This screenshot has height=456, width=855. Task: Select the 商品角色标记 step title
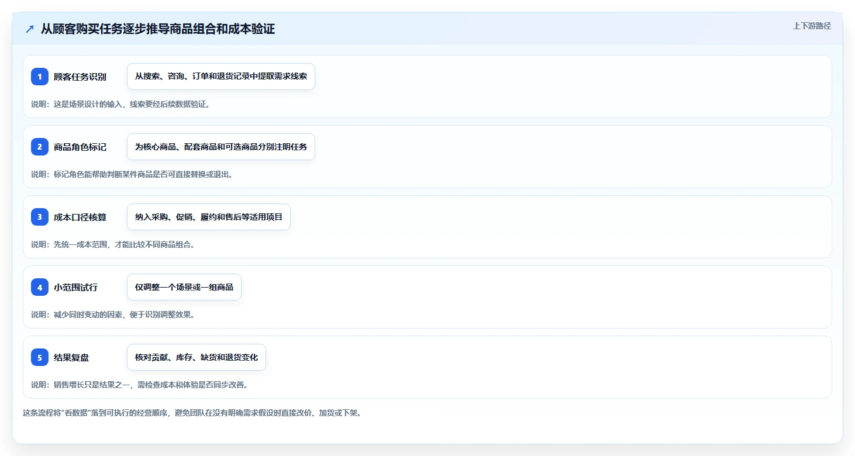point(80,147)
